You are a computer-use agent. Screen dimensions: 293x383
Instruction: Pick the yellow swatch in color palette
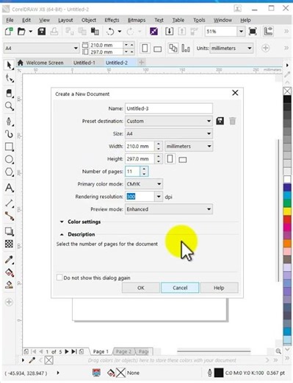287,211
